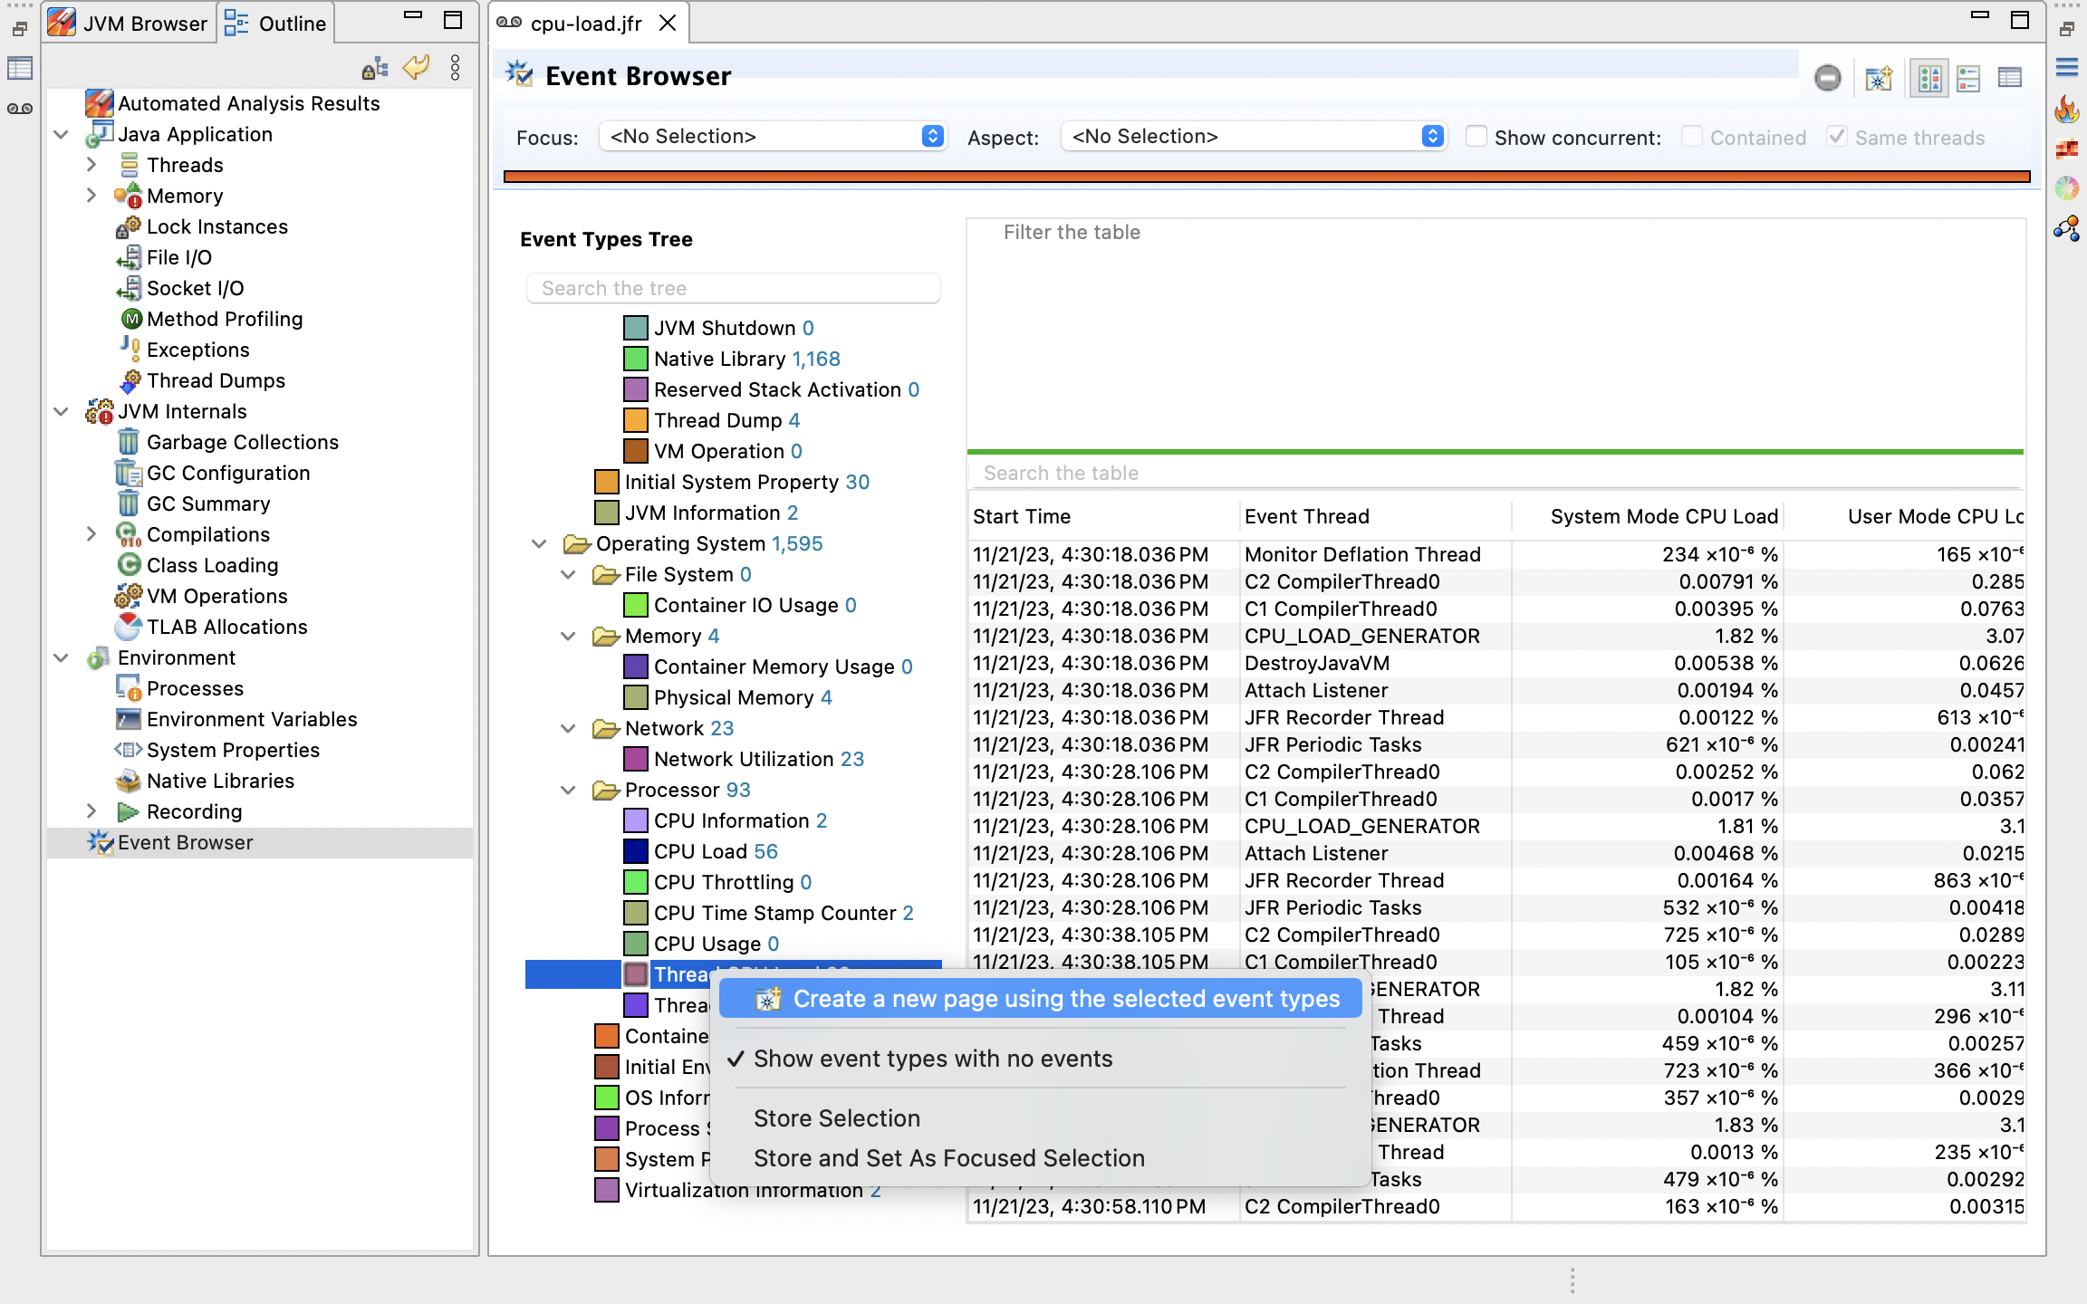Toggle Show event types with no events
The width and height of the screenshot is (2087, 1304).
(933, 1059)
